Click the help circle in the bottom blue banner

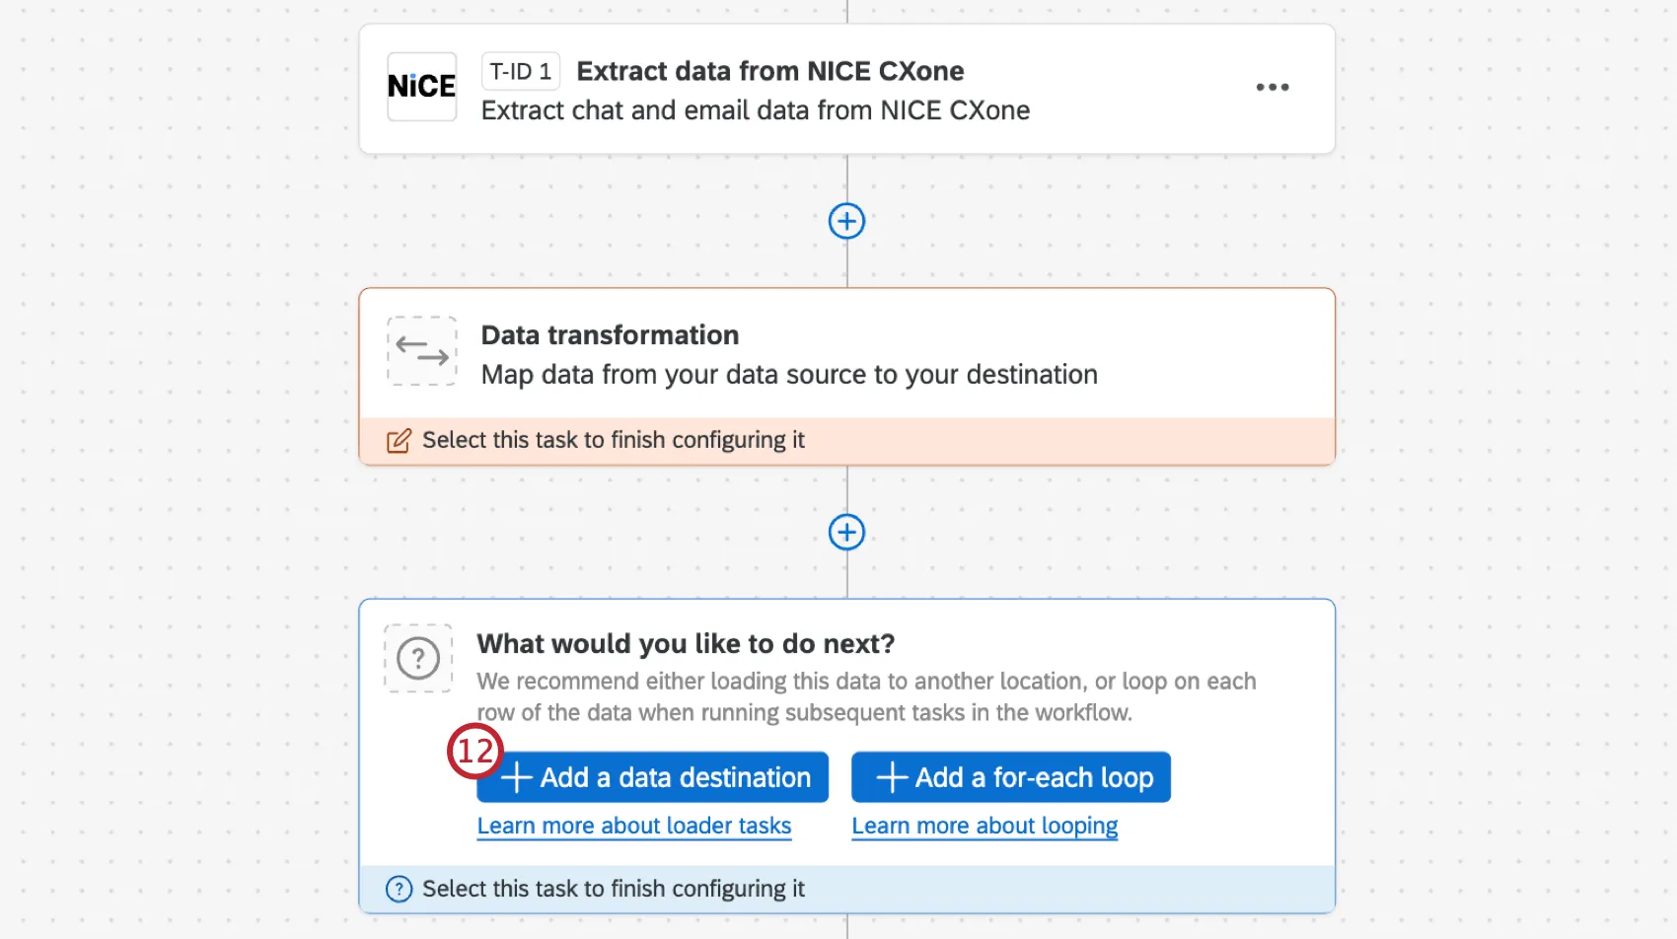tap(398, 888)
